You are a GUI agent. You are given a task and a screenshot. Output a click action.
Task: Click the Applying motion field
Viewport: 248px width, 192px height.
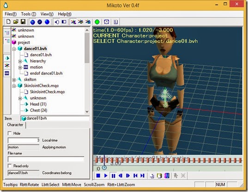24,147
